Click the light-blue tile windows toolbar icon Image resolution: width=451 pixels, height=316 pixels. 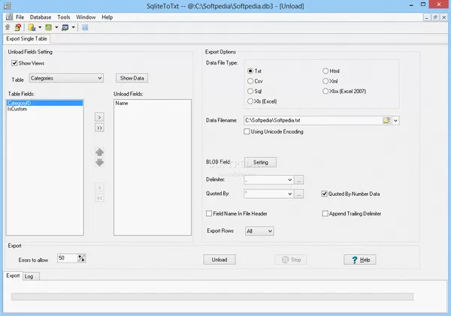[85, 27]
